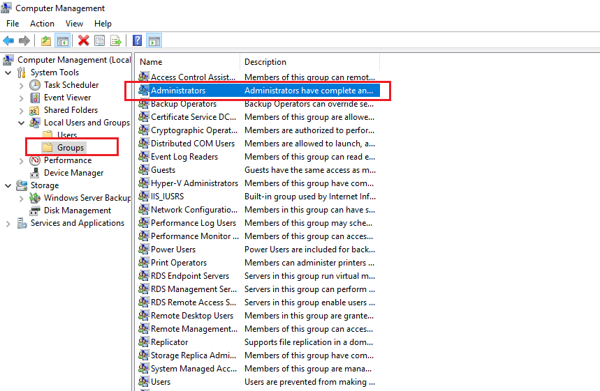The height and width of the screenshot is (391, 600).
Task: Select Hyper-V Administrators group
Action: [x=194, y=183]
